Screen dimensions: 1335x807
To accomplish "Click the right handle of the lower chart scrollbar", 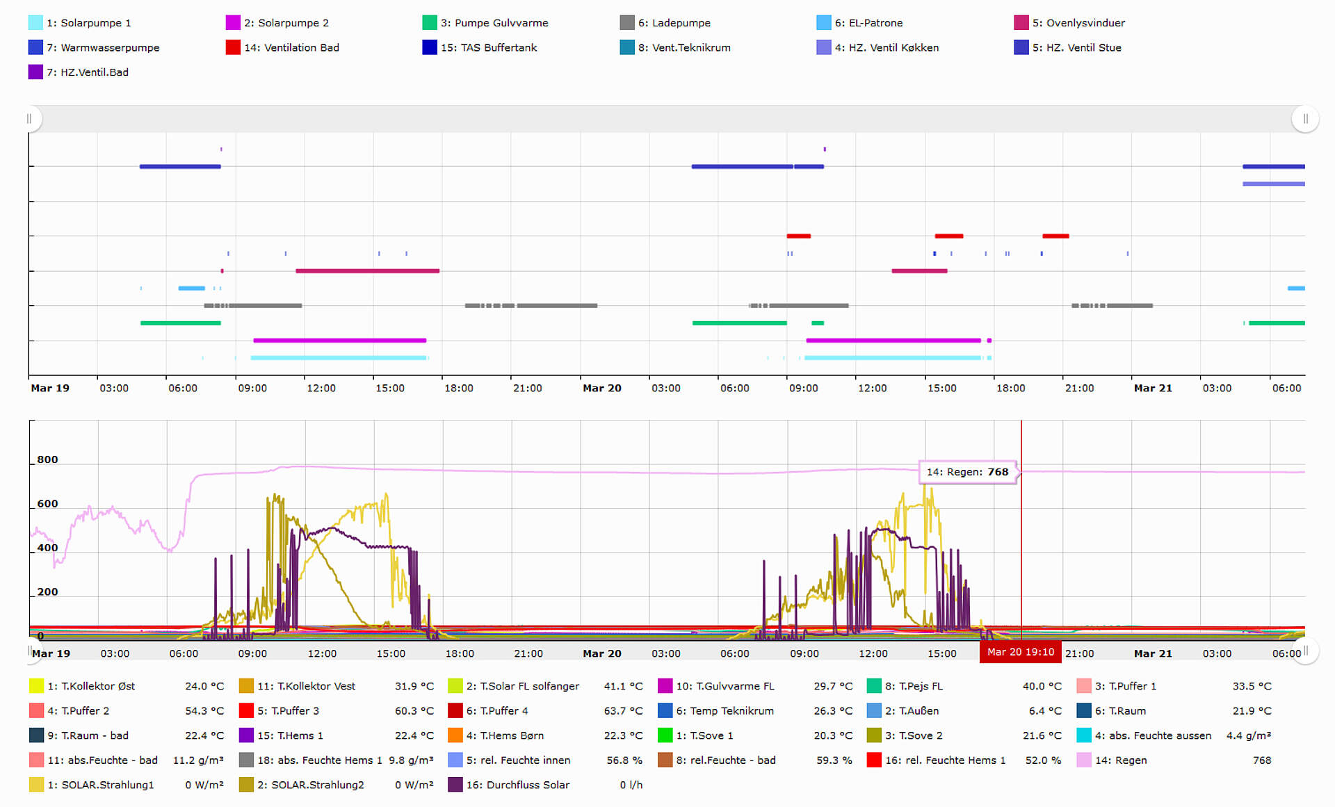I will [x=1306, y=651].
